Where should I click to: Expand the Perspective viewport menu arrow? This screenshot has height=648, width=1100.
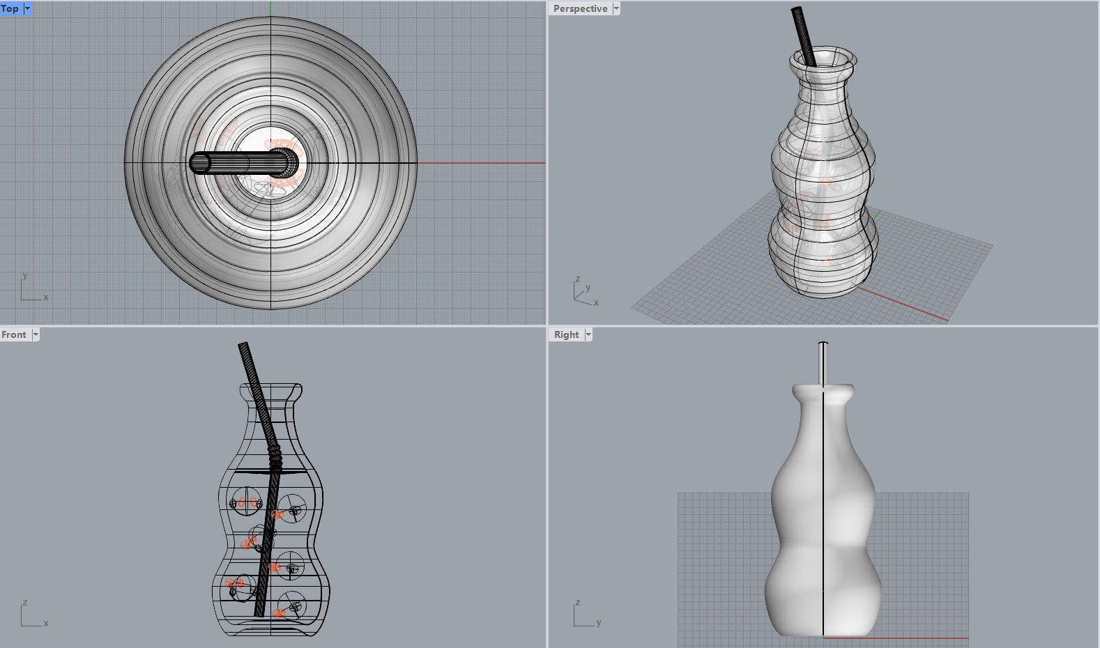616,8
